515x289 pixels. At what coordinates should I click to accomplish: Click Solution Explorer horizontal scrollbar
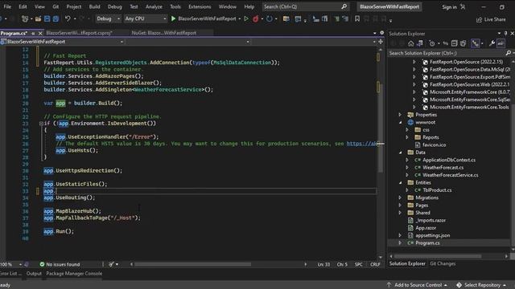(438, 256)
